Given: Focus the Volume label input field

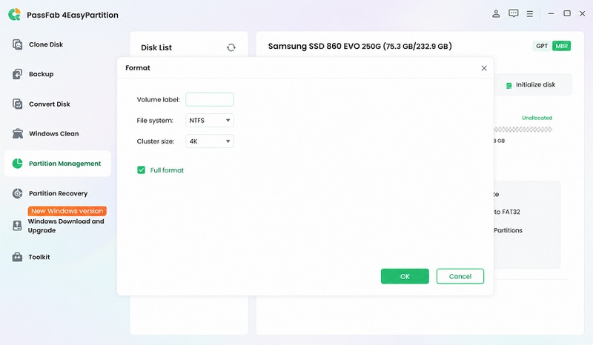Looking at the screenshot, I should click(210, 99).
